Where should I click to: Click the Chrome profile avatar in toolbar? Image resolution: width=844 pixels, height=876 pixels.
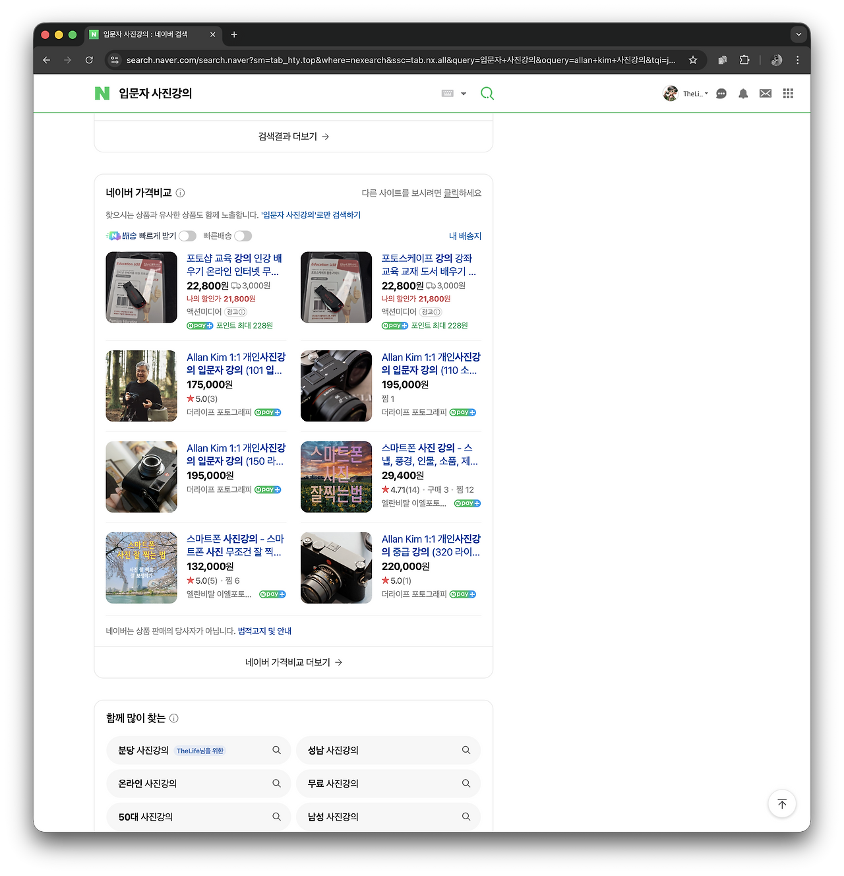pyautogui.click(x=777, y=60)
